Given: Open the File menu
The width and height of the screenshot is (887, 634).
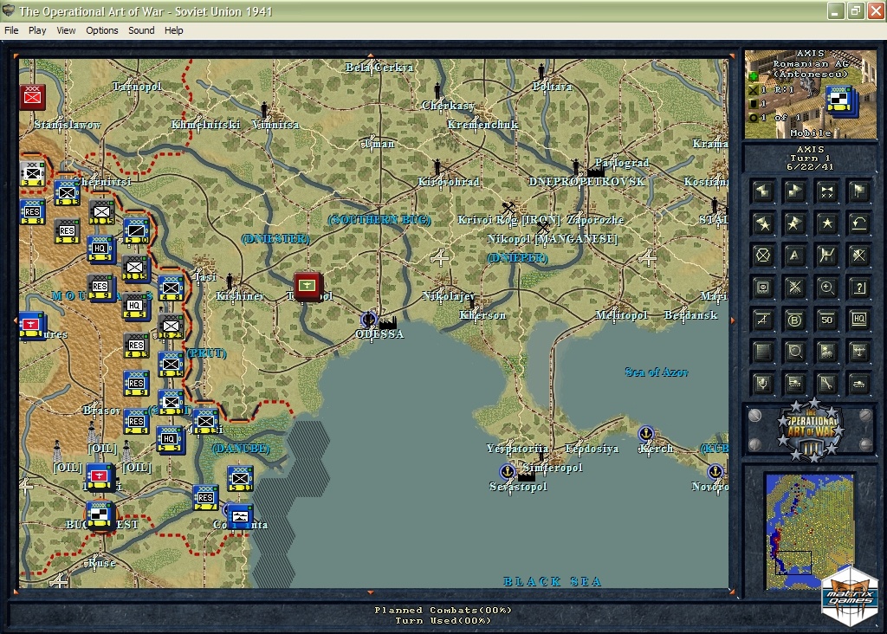Looking at the screenshot, I should 11,30.
